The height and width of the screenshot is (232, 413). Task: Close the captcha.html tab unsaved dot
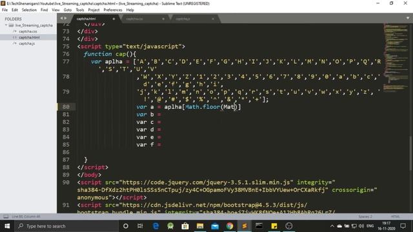pyautogui.click(x=114, y=19)
